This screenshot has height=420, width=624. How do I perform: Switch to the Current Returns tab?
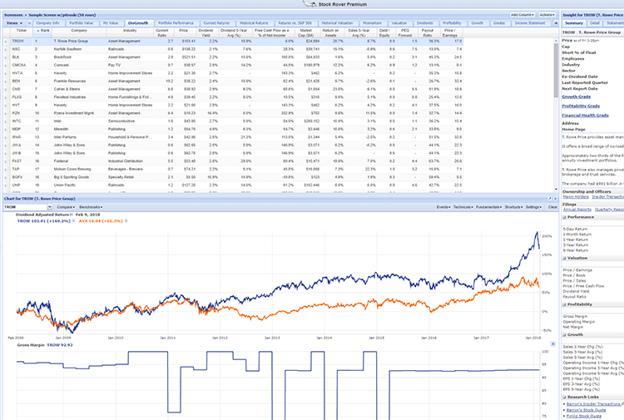point(216,23)
